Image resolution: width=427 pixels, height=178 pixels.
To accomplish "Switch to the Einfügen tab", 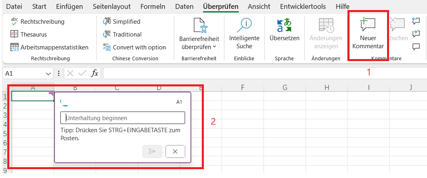I will click(69, 6).
